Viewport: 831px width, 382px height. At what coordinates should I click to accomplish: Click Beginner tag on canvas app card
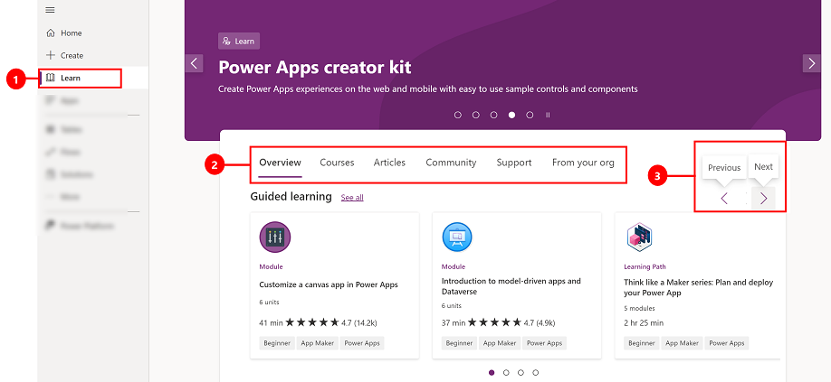[277, 343]
